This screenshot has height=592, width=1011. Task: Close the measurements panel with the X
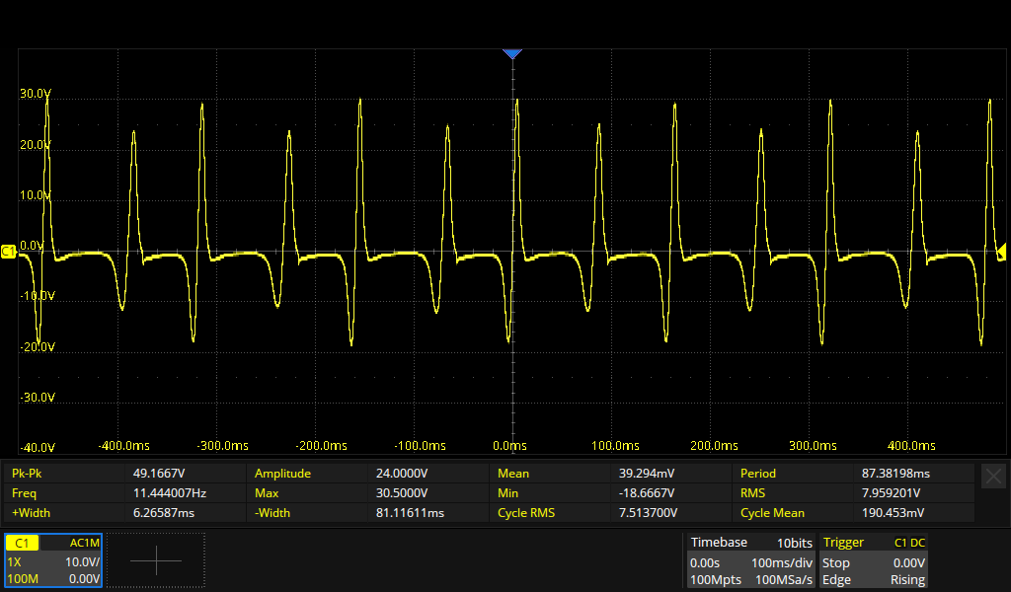[x=993, y=476]
